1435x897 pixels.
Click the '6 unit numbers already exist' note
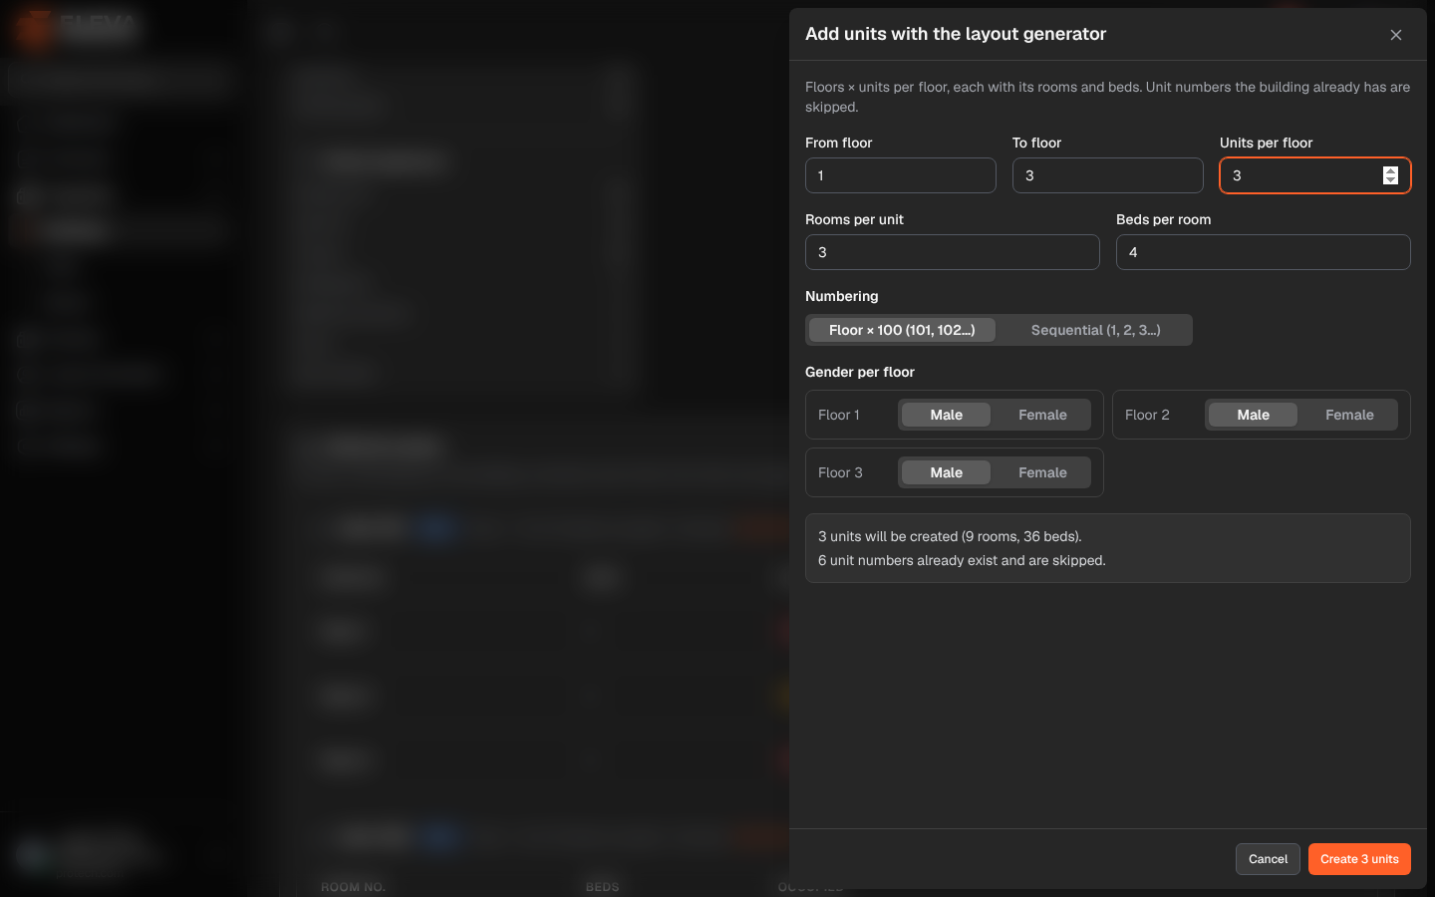click(962, 560)
